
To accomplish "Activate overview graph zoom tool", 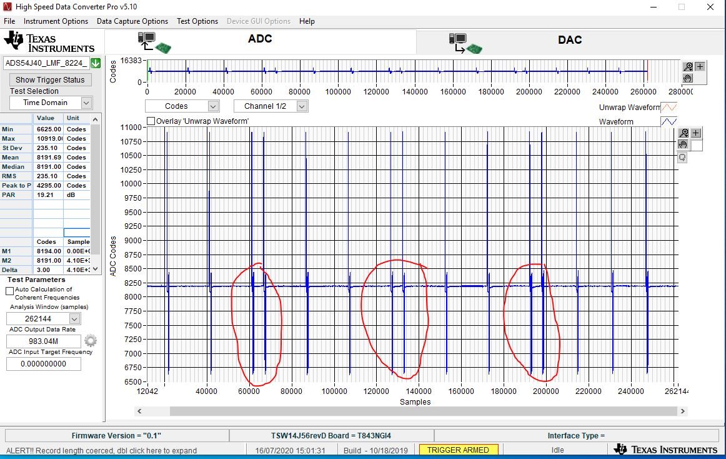I will (x=688, y=67).
